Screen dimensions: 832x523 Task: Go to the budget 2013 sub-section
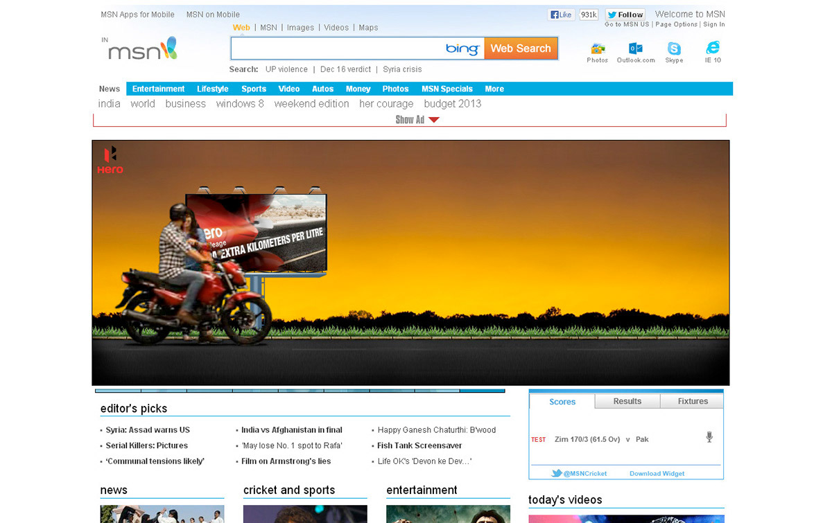[x=452, y=103]
